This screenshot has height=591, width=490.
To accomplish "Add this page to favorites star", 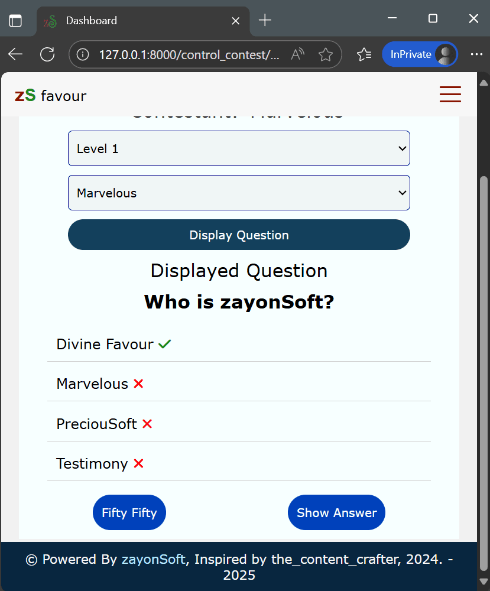I will point(326,54).
